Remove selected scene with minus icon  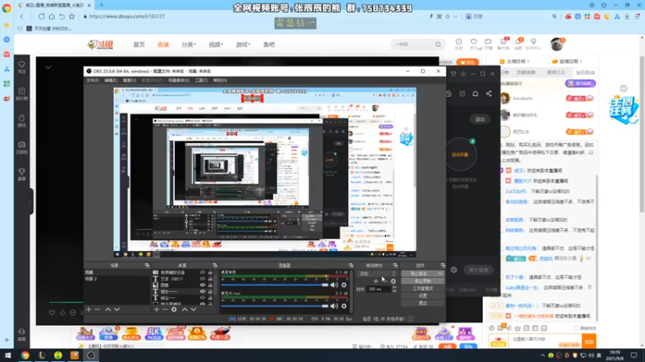[98, 310]
